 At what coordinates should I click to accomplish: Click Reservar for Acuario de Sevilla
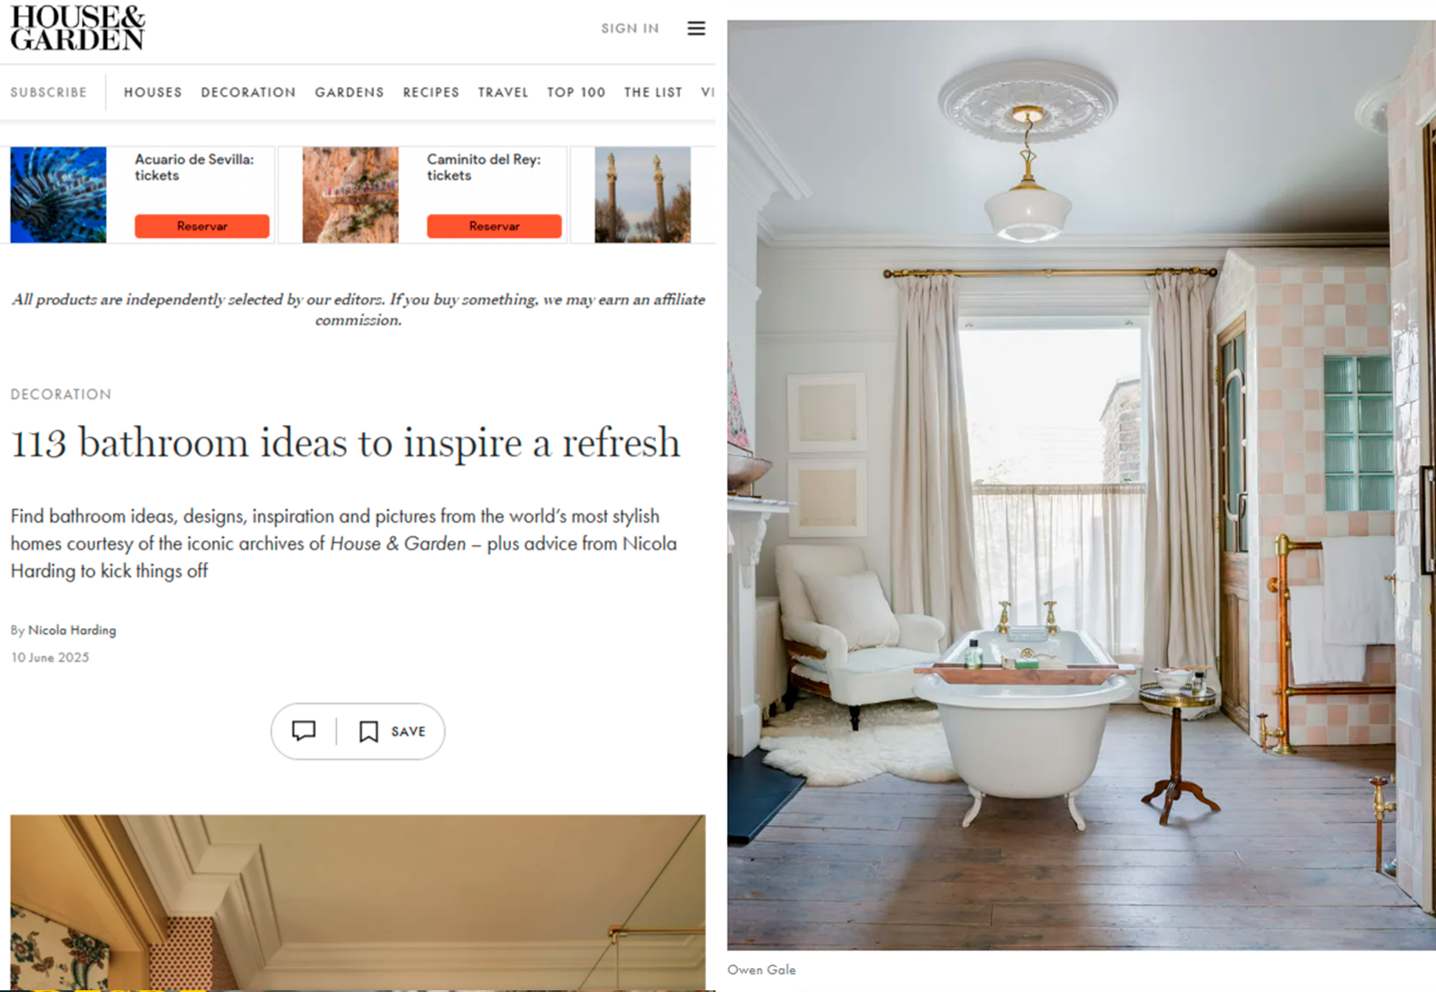pyautogui.click(x=202, y=226)
